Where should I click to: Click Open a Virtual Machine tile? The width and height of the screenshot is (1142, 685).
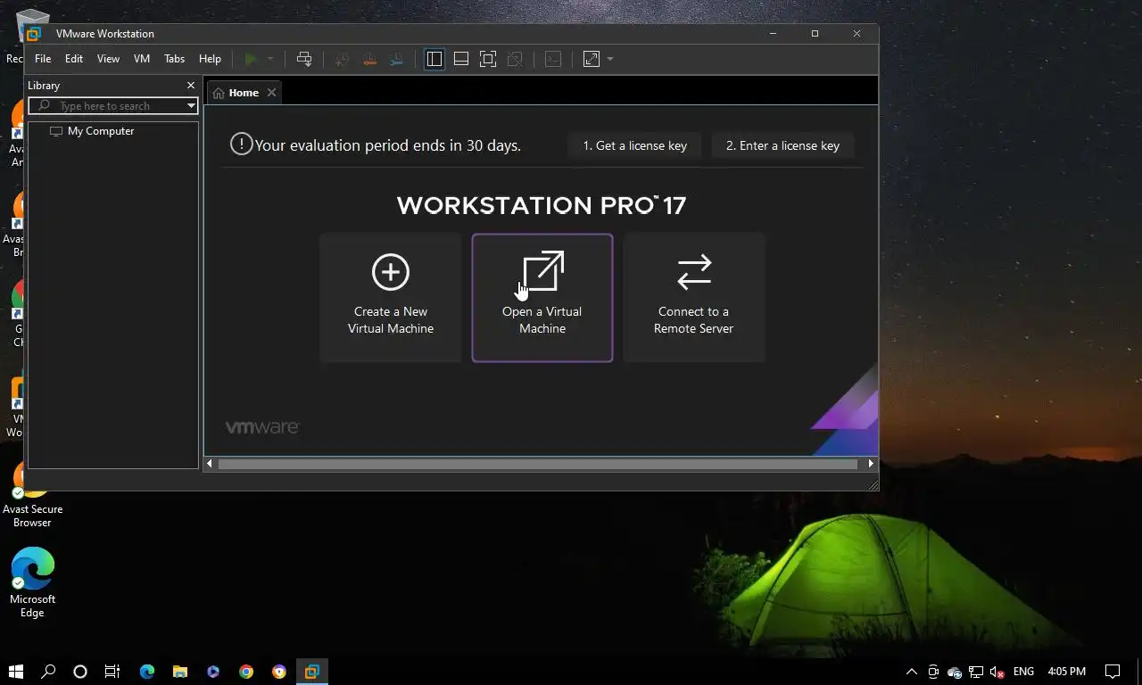[542, 298]
